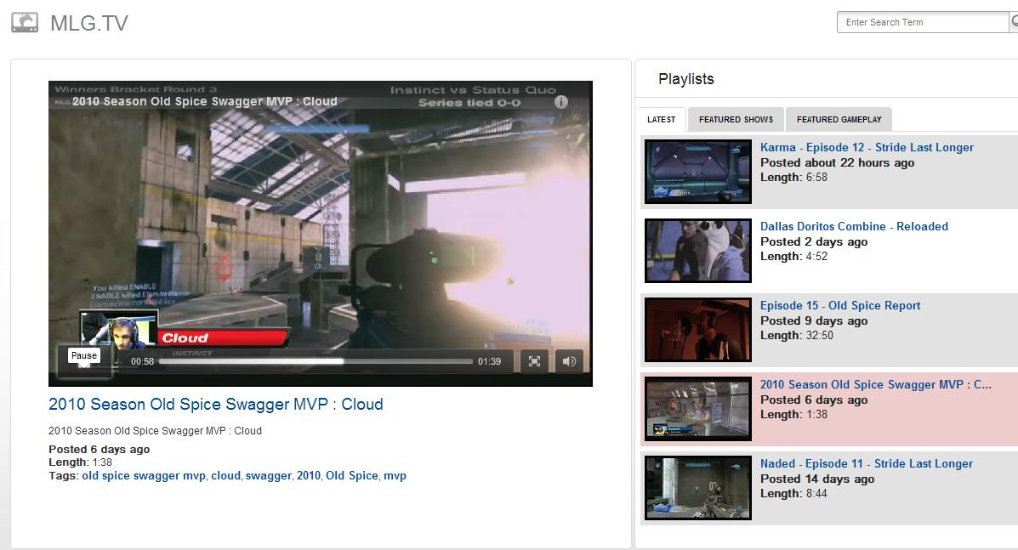This screenshot has width=1018, height=550.
Task: Click the 'Posted 14 days ago' text
Action: click(x=817, y=479)
